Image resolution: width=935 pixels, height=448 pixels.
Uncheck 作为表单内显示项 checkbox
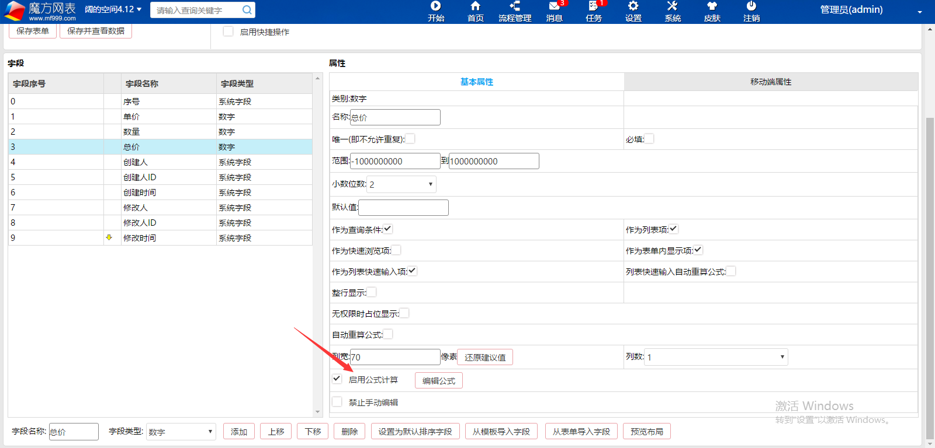(x=698, y=250)
